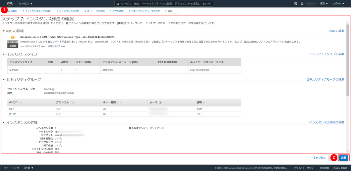Image resolution: width=351 pixels, height=171 pixels.
Task: Click port range value 22
Action: pyautogui.click(x=105, y=109)
